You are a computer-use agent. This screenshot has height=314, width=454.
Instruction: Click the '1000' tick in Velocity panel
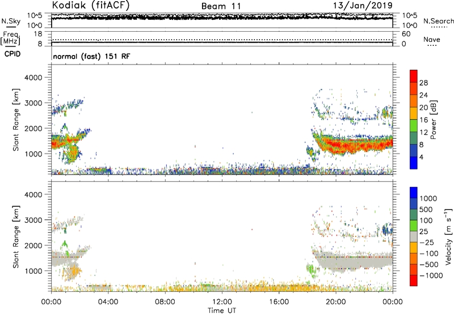tap(33, 271)
